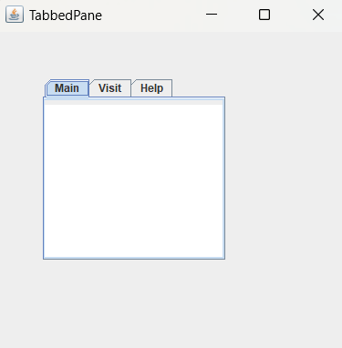Click the thin gray strip atop the tab panel
342x348 pixels.
click(134, 102)
